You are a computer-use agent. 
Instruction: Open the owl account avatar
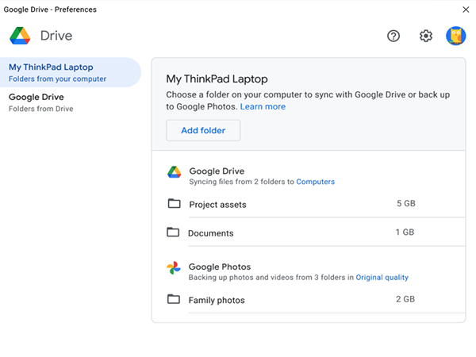(x=455, y=36)
